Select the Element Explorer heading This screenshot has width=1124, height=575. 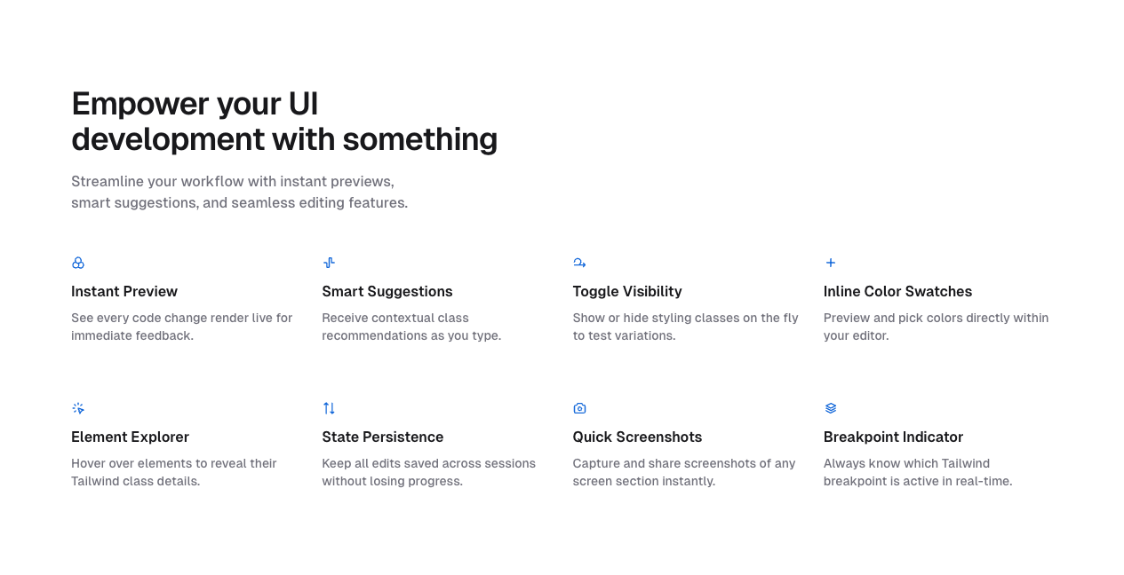[130, 437]
